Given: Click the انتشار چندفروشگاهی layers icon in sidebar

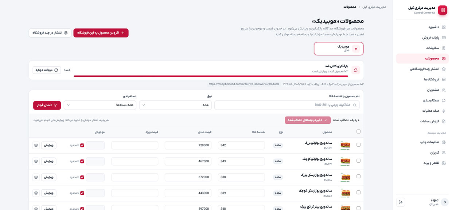Looking at the screenshot, I should pos(444,69).
